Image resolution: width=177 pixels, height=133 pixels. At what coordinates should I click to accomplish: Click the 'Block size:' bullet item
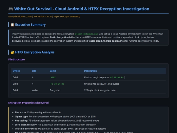coord(38,112)
